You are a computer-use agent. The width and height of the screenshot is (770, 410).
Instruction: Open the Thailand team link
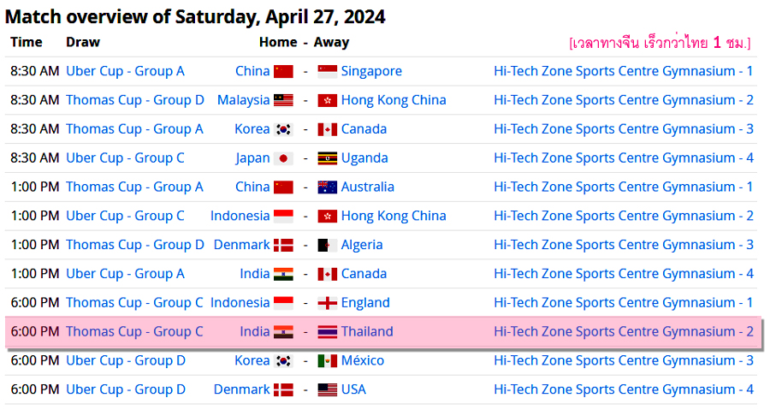tap(367, 332)
